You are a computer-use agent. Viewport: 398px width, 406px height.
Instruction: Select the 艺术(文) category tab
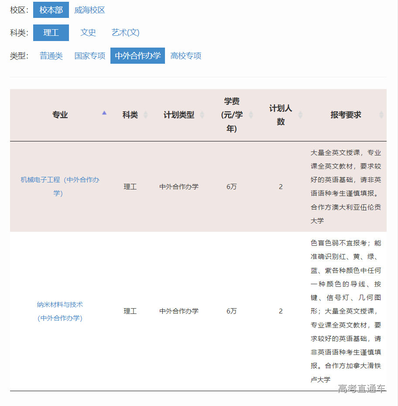pyautogui.click(x=125, y=33)
